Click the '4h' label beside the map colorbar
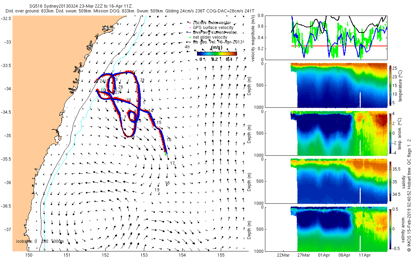This screenshot has width=414, height=259. [x=188, y=47]
